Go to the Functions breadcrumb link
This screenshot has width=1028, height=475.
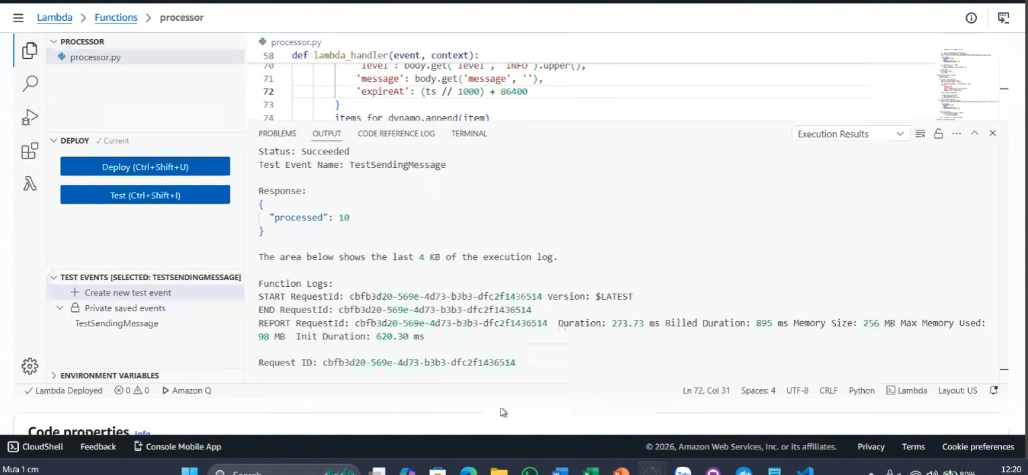116,17
